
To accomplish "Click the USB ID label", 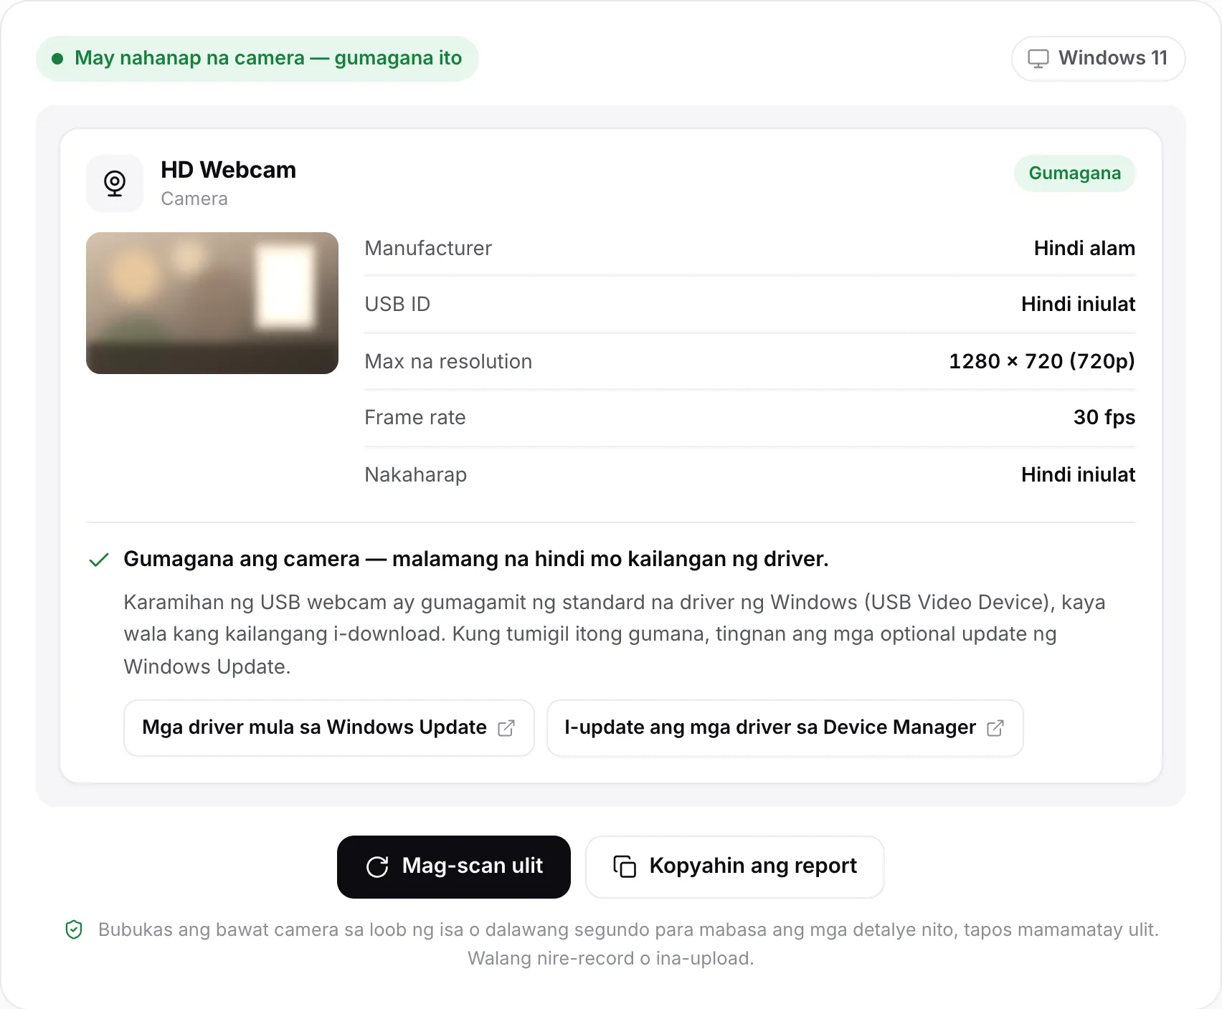I will coord(397,304).
